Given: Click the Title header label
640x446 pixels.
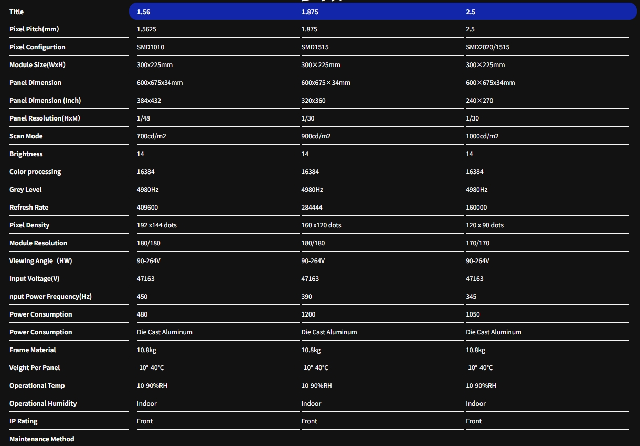Looking at the screenshot, I should click(17, 12).
